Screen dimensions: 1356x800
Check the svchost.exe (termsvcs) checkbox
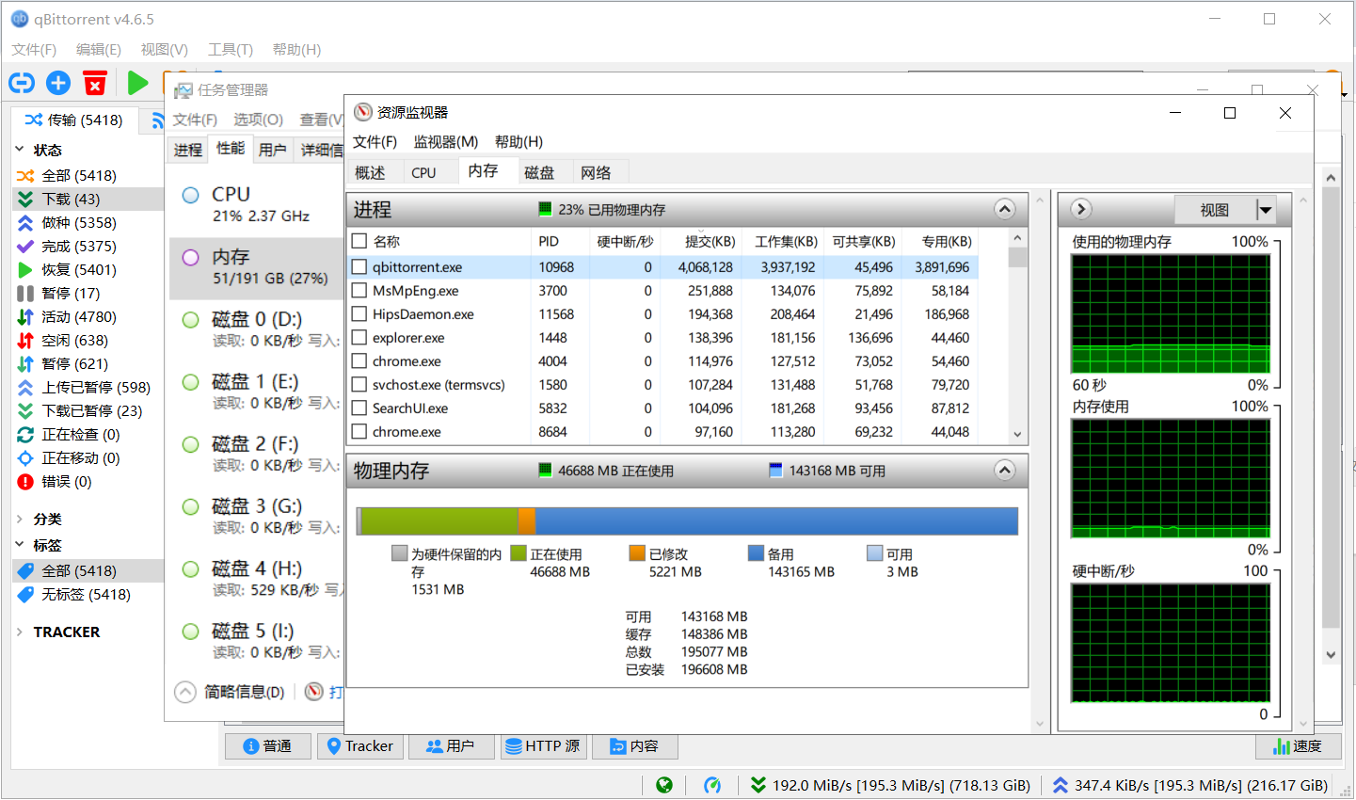359,384
